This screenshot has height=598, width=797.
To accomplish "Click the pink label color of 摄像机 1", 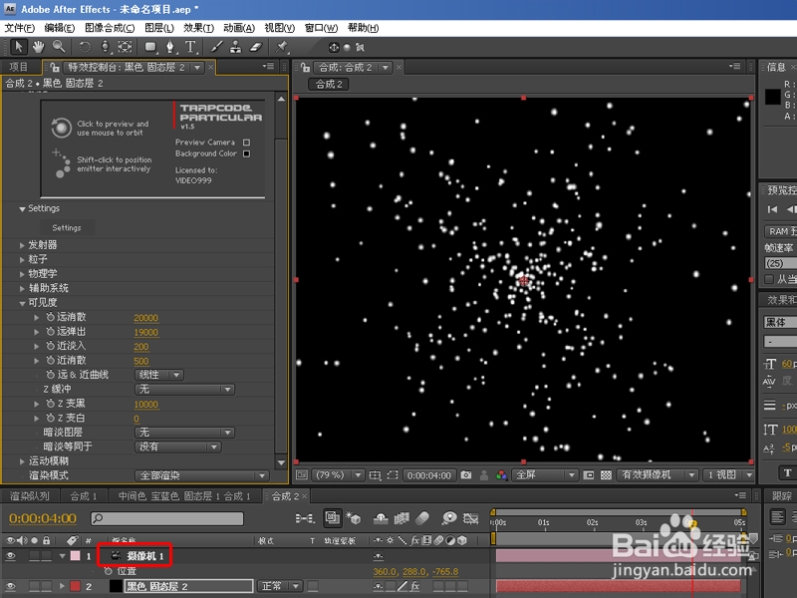I will (76, 556).
